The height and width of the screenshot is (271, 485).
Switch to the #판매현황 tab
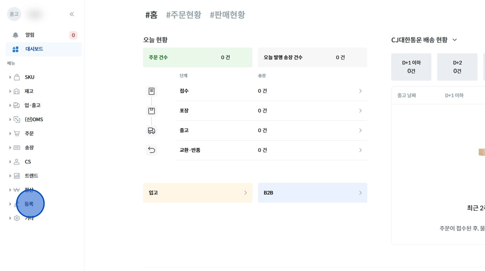227,15
